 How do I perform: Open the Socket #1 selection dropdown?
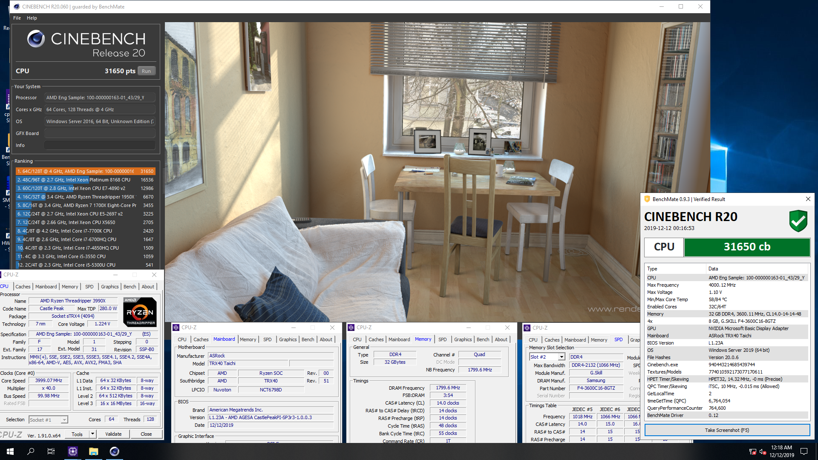tap(64, 420)
